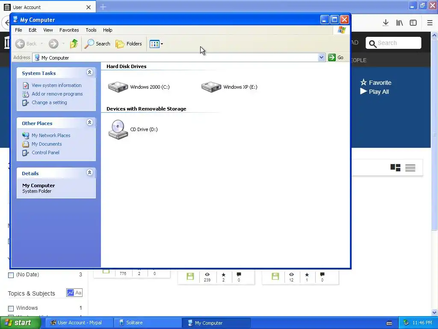Viewport: 438px width, 329px height.
Task: Click the browser downloads arrow icon
Action: (x=386, y=23)
